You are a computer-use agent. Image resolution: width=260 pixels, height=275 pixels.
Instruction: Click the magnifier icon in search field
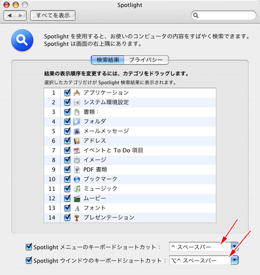click(x=196, y=16)
